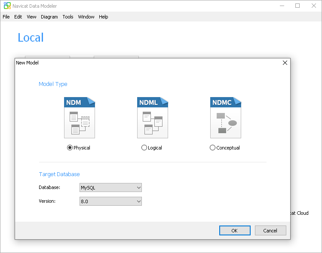This screenshot has width=322, height=253.
Task: Click the Database: field label
Action: [49, 187]
